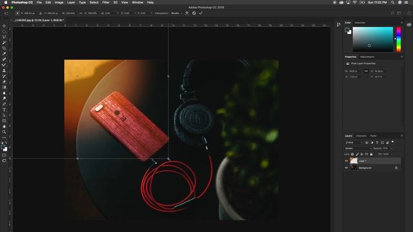
Task: Switch to the Channels tab
Action: pyautogui.click(x=361, y=136)
